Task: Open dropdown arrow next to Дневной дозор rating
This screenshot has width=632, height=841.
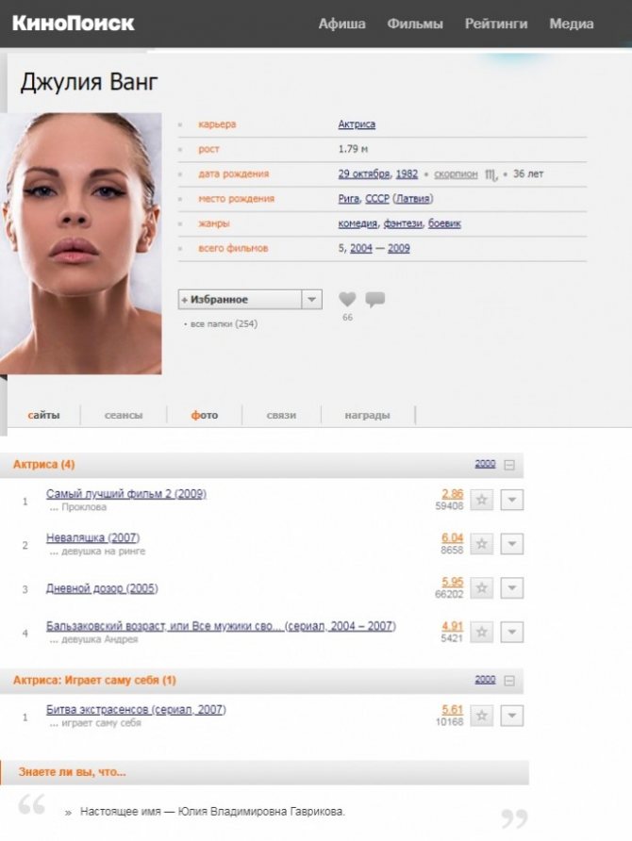Action: (511, 588)
